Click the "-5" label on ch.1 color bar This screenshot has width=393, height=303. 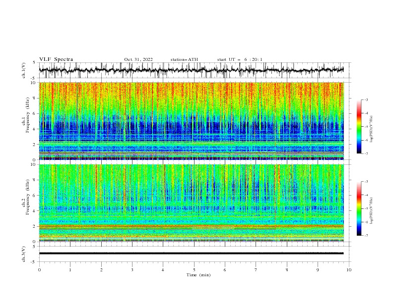(x=366, y=127)
